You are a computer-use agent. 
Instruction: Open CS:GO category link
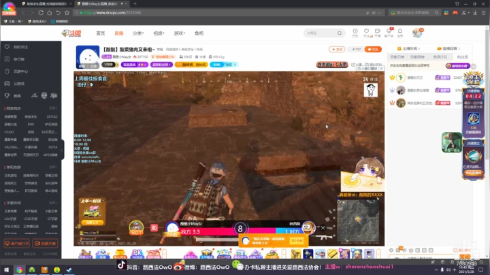click(9, 132)
